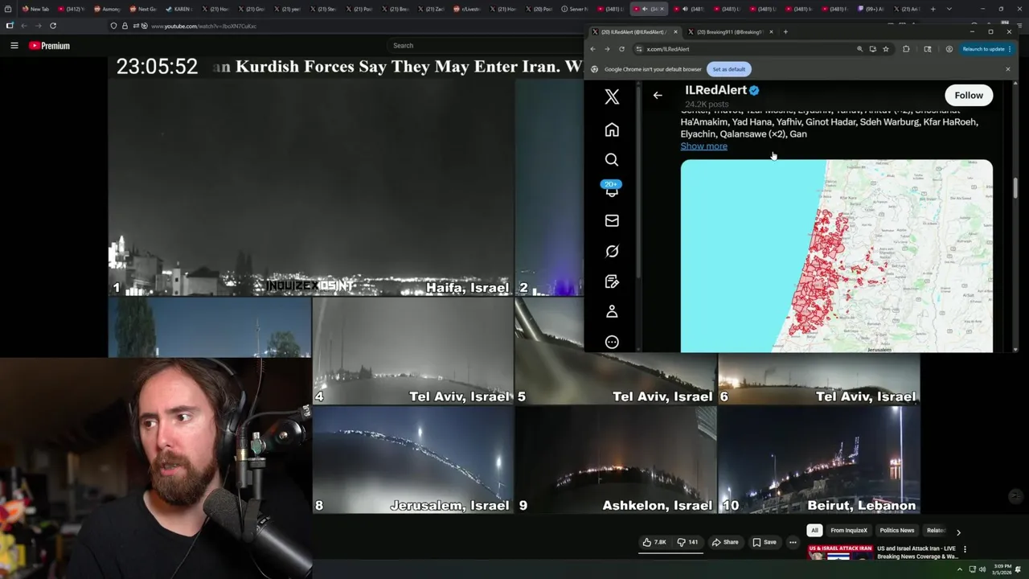Go to X Home feed icon

point(612,129)
